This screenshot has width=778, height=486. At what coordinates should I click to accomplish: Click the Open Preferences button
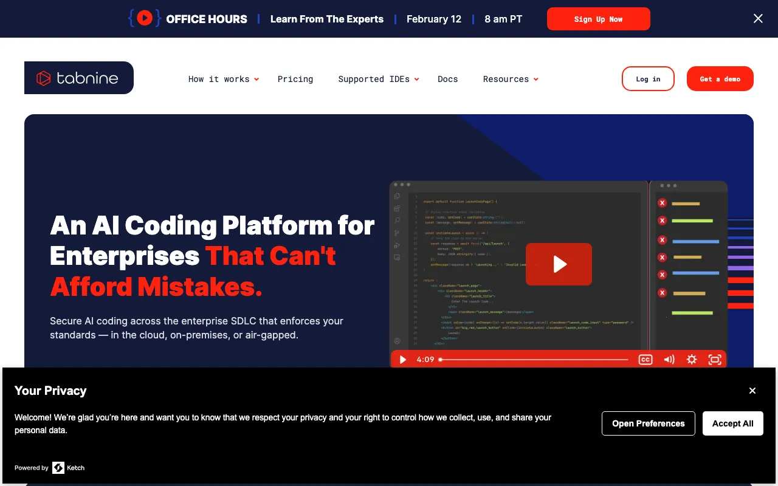click(x=649, y=423)
